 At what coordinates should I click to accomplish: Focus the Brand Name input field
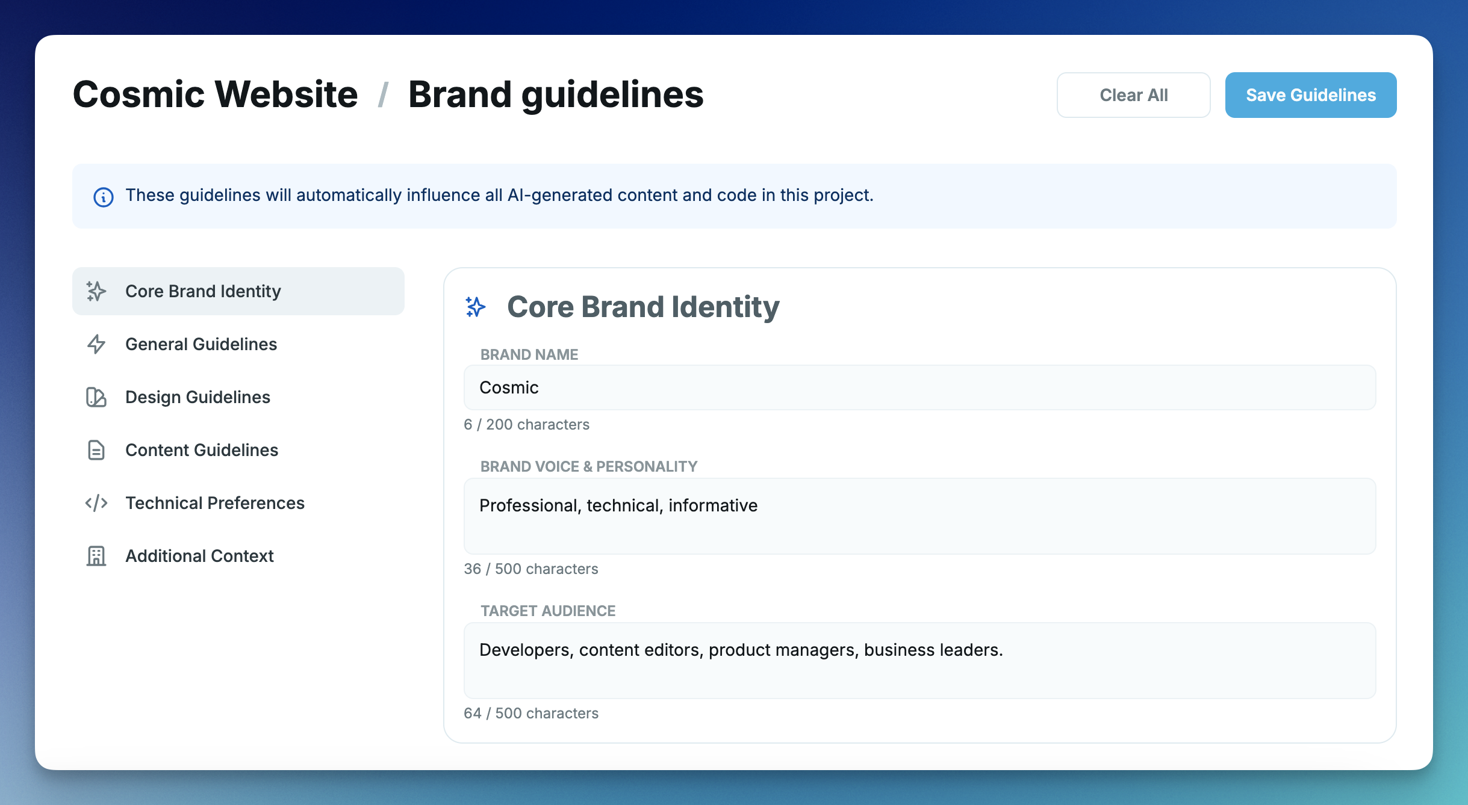click(919, 387)
